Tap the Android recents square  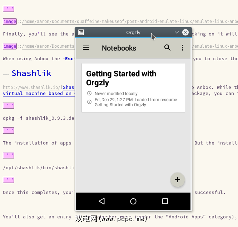pyautogui.click(x=165, y=201)
